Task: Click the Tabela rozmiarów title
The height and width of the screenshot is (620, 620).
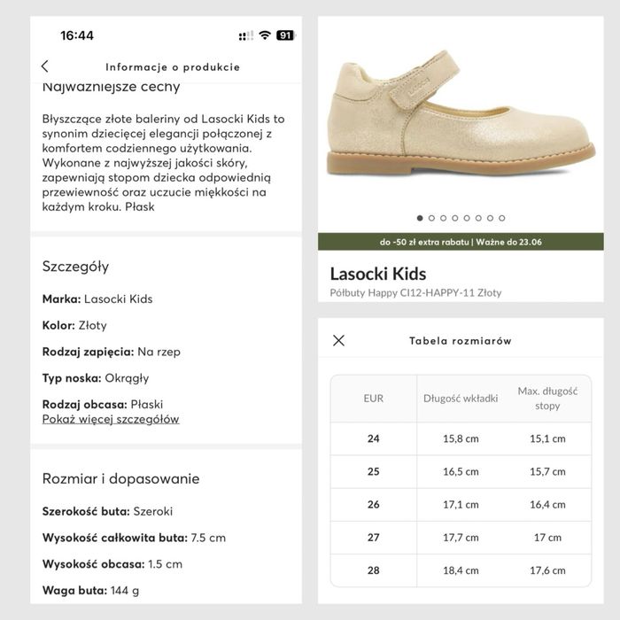Action: point(461,341)
